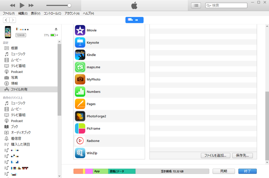This screenshot has height=178, width=269.
Task: Open ムービー under 設定
Action: coord(29,60)
